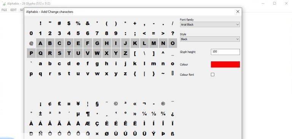Select the Ø slashed O glyph
The height and width of the screenshot is (139, 292).
click(106, 134)
